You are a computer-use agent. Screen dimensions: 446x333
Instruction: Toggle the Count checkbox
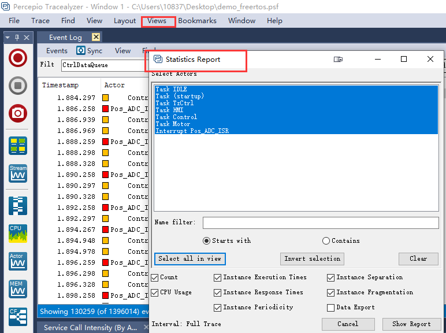tap(154, 277)
